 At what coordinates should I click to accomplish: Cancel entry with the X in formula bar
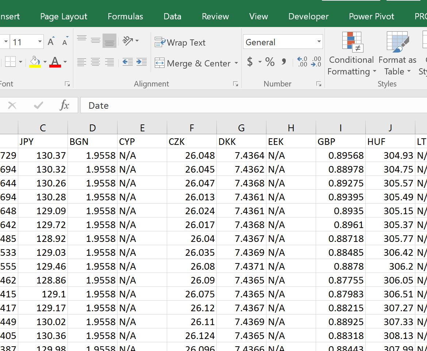click(x=12, y=105)
